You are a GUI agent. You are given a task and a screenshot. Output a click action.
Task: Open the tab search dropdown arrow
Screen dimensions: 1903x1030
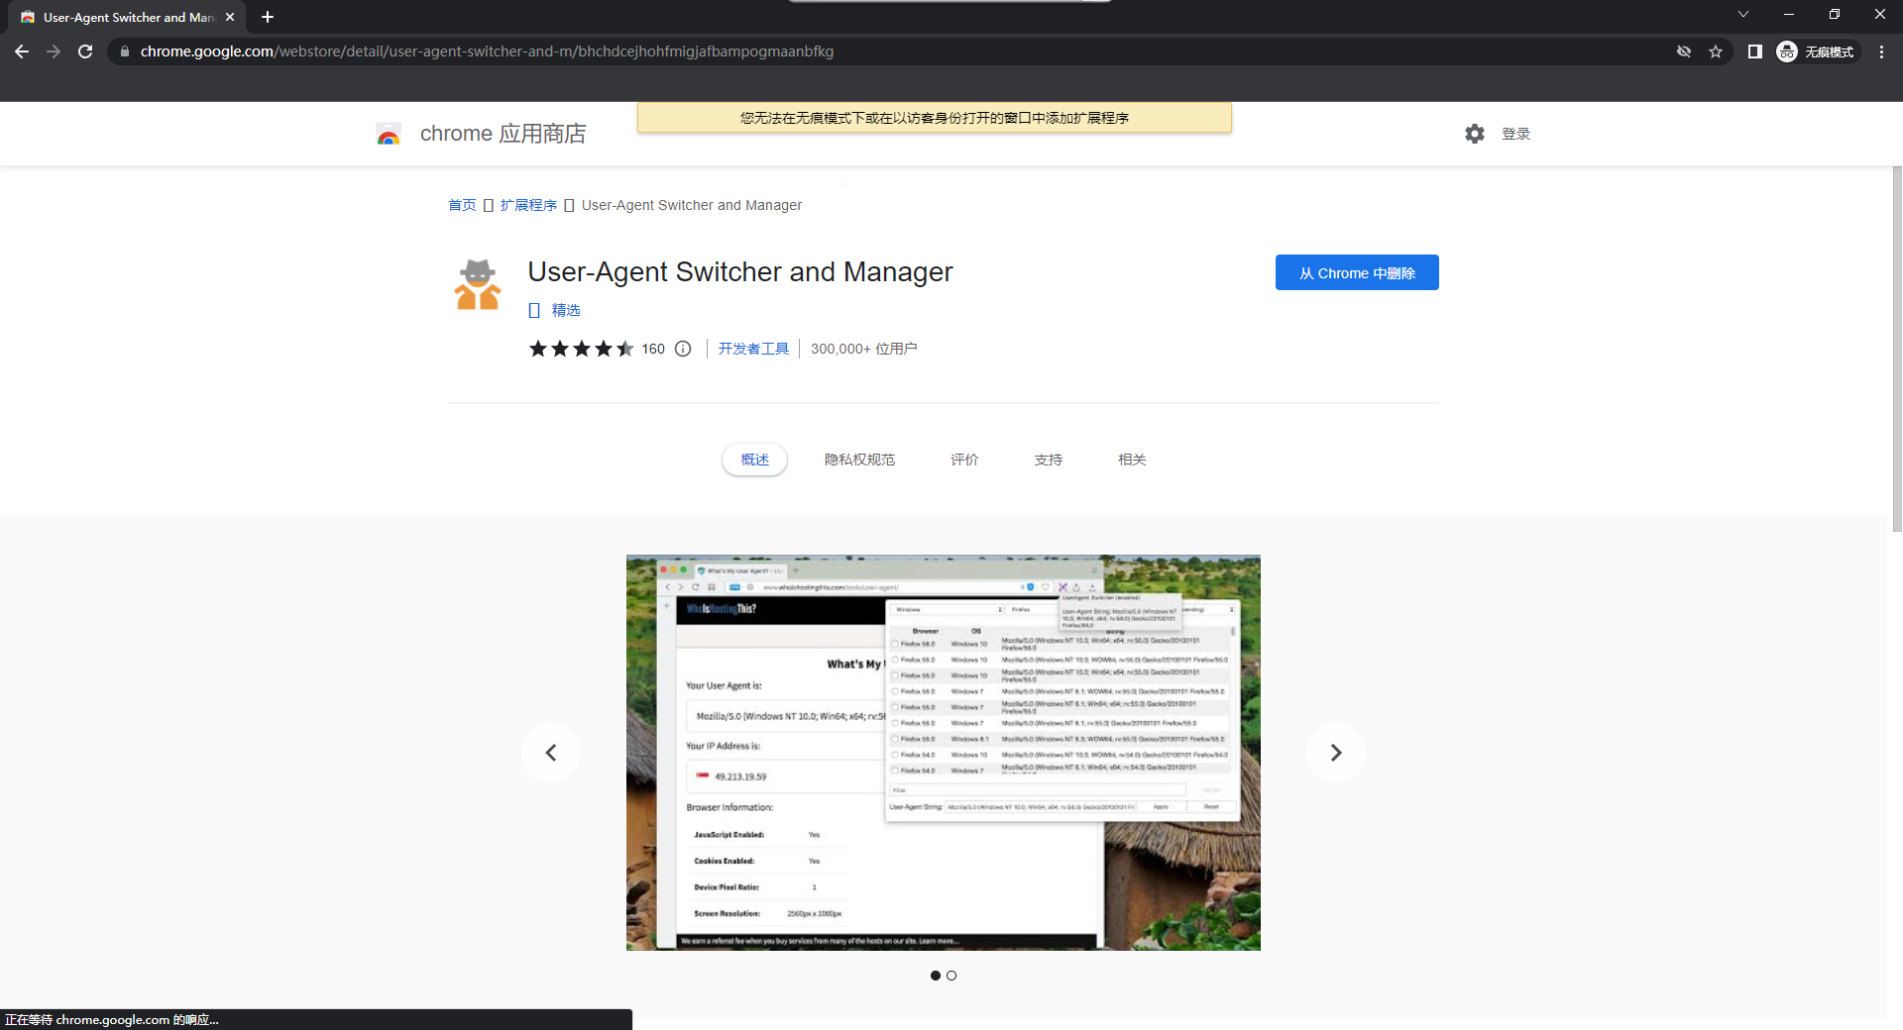click(1743, 14)
